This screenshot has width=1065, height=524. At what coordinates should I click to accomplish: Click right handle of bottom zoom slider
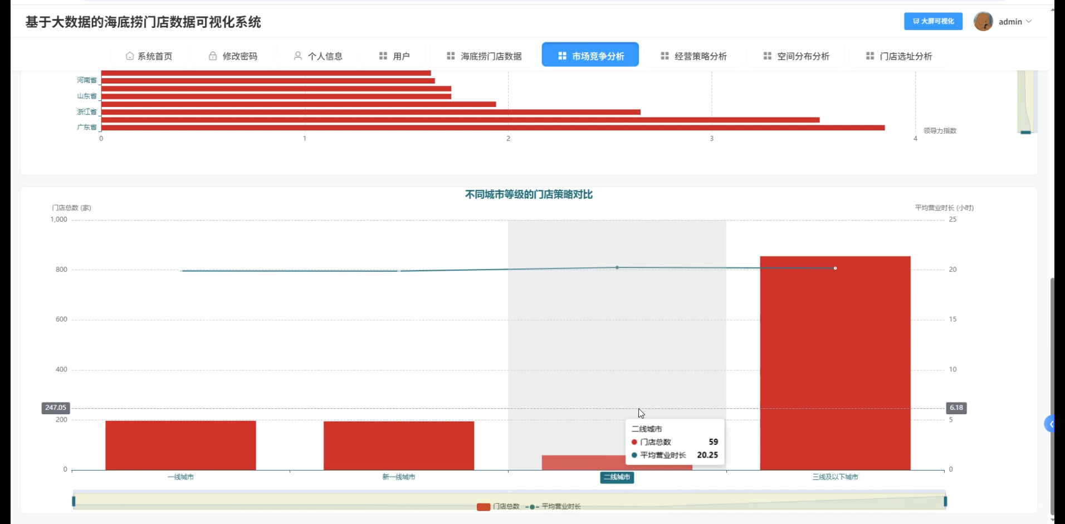point(945,501)
